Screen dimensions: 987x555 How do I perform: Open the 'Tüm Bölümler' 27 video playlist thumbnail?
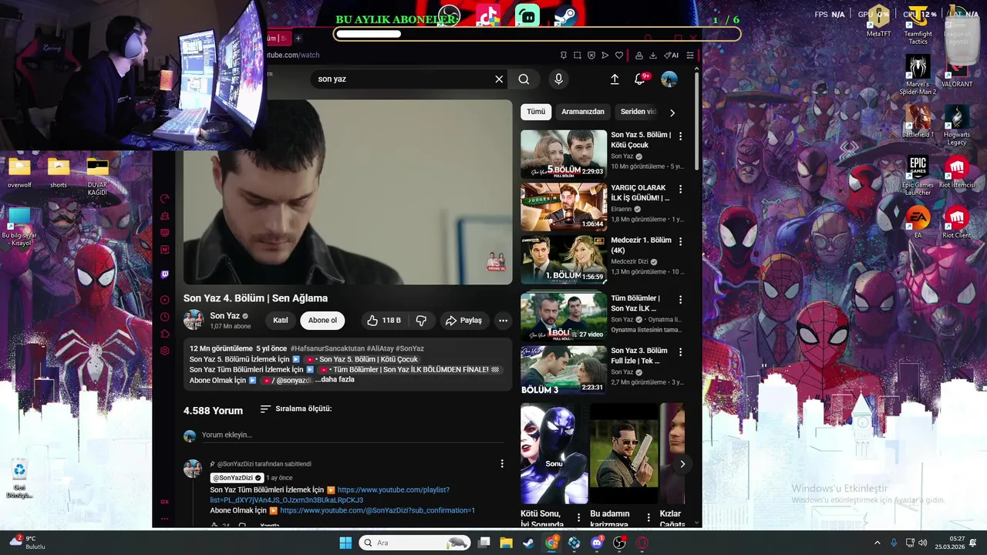click(x=564, y=317)
